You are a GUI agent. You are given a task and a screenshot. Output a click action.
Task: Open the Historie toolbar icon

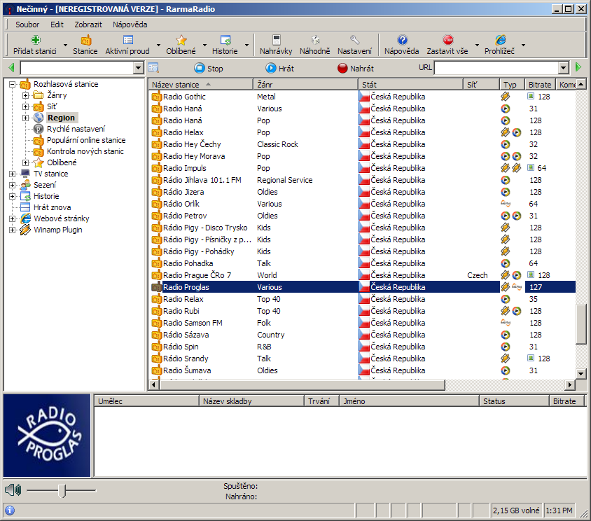[225, 40]
